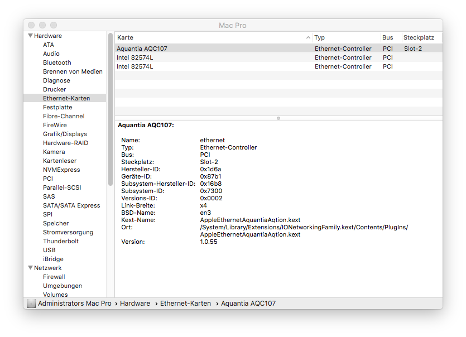The width and height of the screenshot is (466, 337).
Task: Click the Mac Pro window title
Action: point(233,25)
